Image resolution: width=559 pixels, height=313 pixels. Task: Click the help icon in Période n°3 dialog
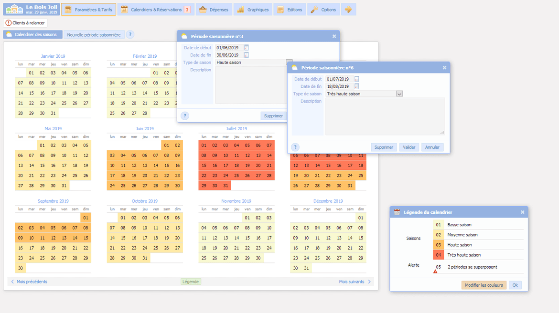185,116
